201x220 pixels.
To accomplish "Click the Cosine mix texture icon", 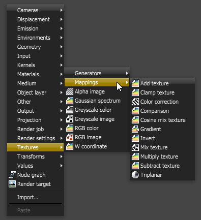I will pos(135,120).
